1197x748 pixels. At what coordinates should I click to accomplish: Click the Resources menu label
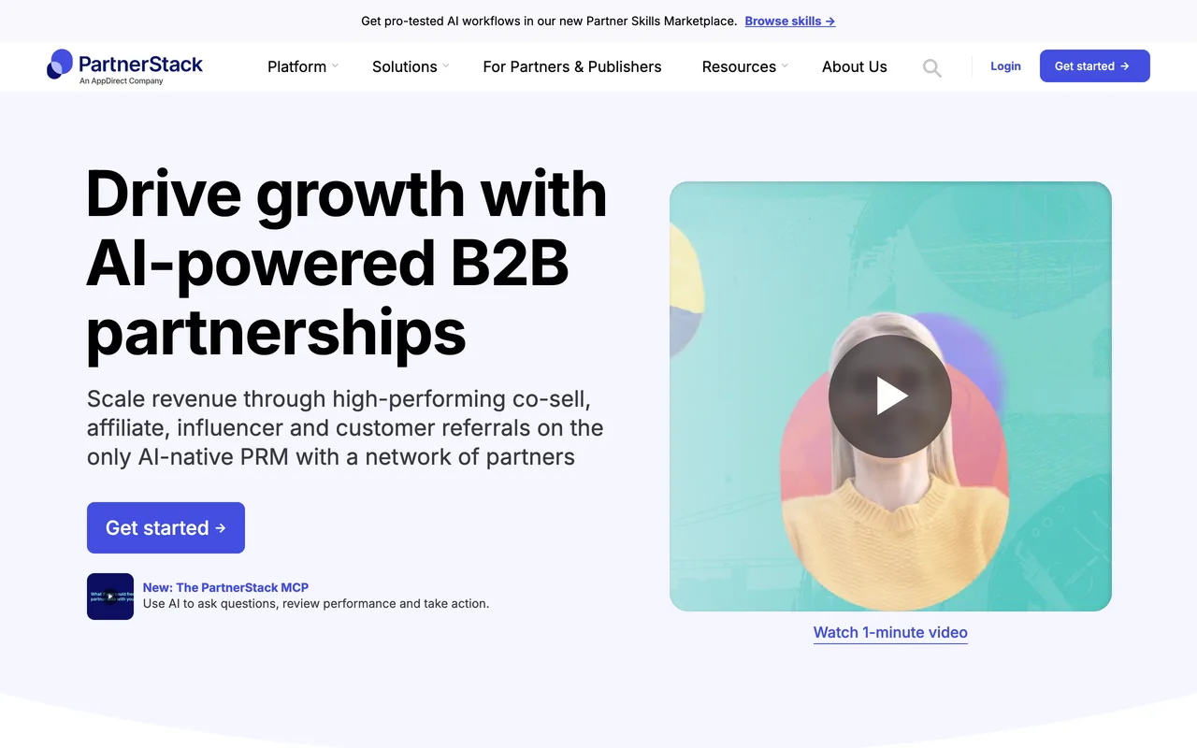click(739, 66)
